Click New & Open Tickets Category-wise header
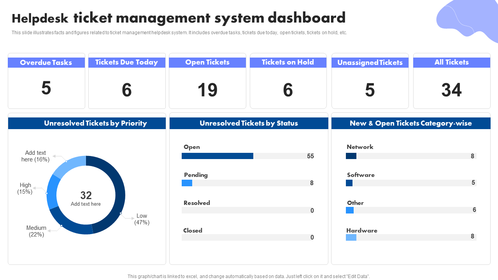 [410, 123]
